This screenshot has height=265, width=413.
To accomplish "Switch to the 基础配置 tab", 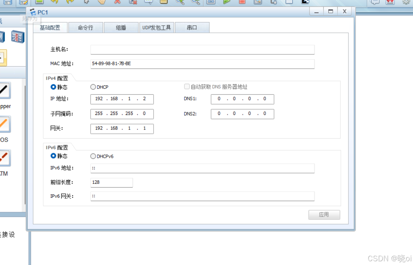I will click(50, 28).
